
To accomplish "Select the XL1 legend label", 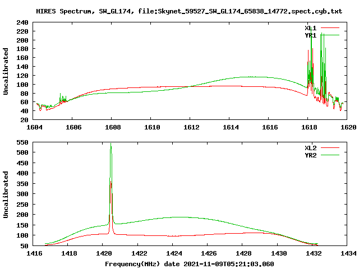I will click(x=310, y=28).
